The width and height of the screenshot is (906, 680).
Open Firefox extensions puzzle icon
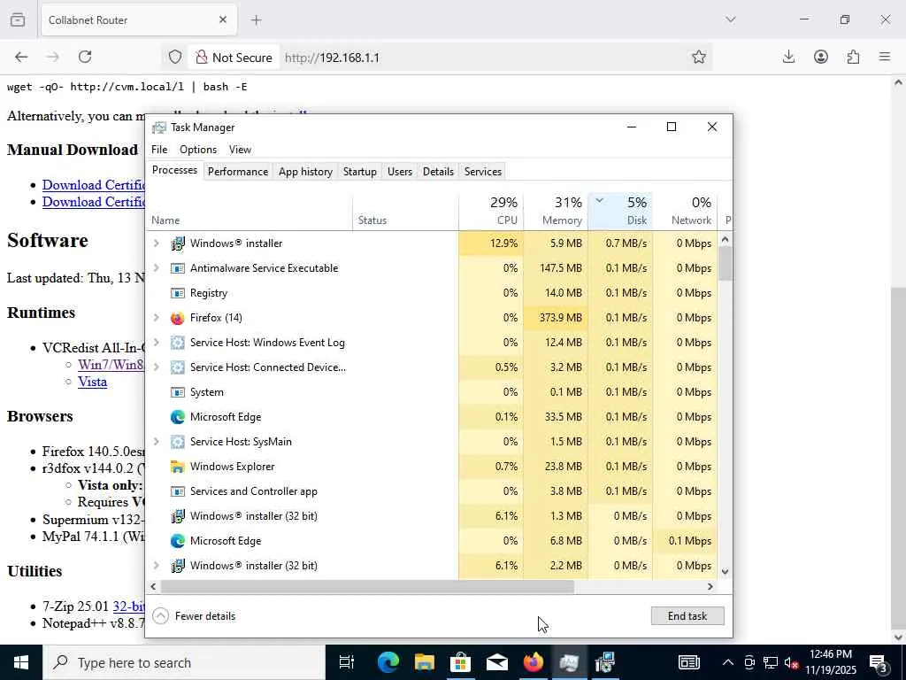pyautogui.click(x=853, y=57)
